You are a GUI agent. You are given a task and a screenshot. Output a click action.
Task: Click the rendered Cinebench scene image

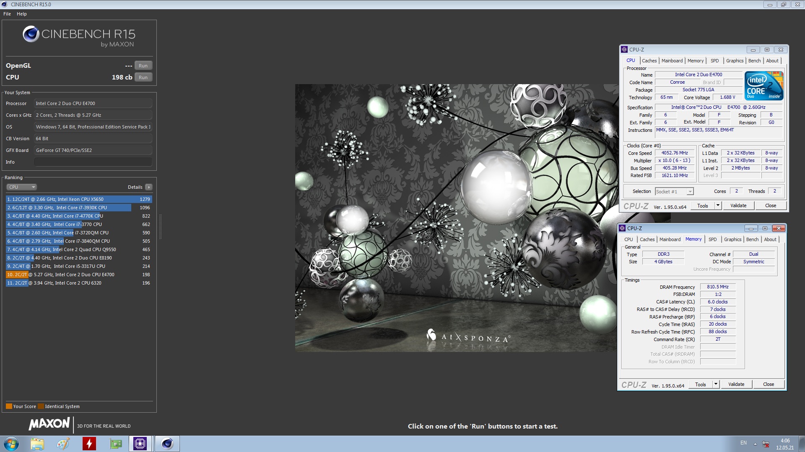point(456,218)
